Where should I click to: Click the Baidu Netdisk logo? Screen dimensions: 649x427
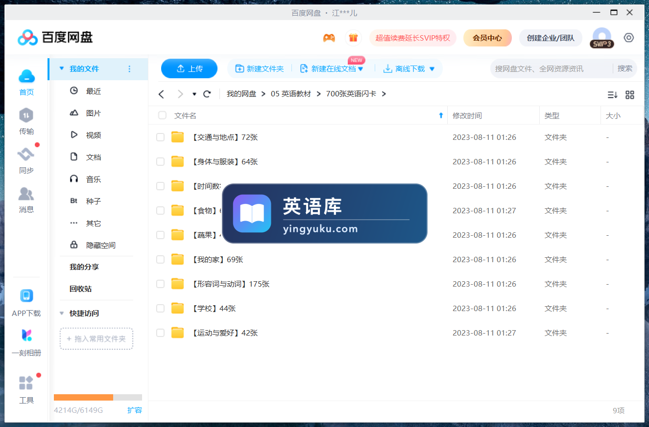tap(55, 37)
